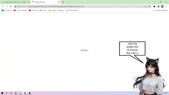Bookmark this tab with star icon

click(x=149, y=6)
